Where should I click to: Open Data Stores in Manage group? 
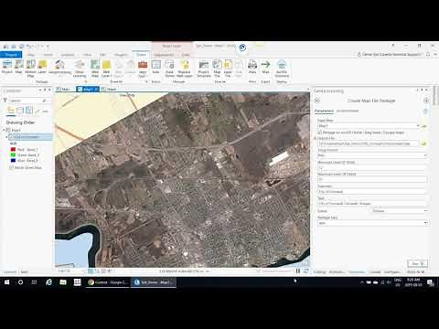tap(169, 65)
